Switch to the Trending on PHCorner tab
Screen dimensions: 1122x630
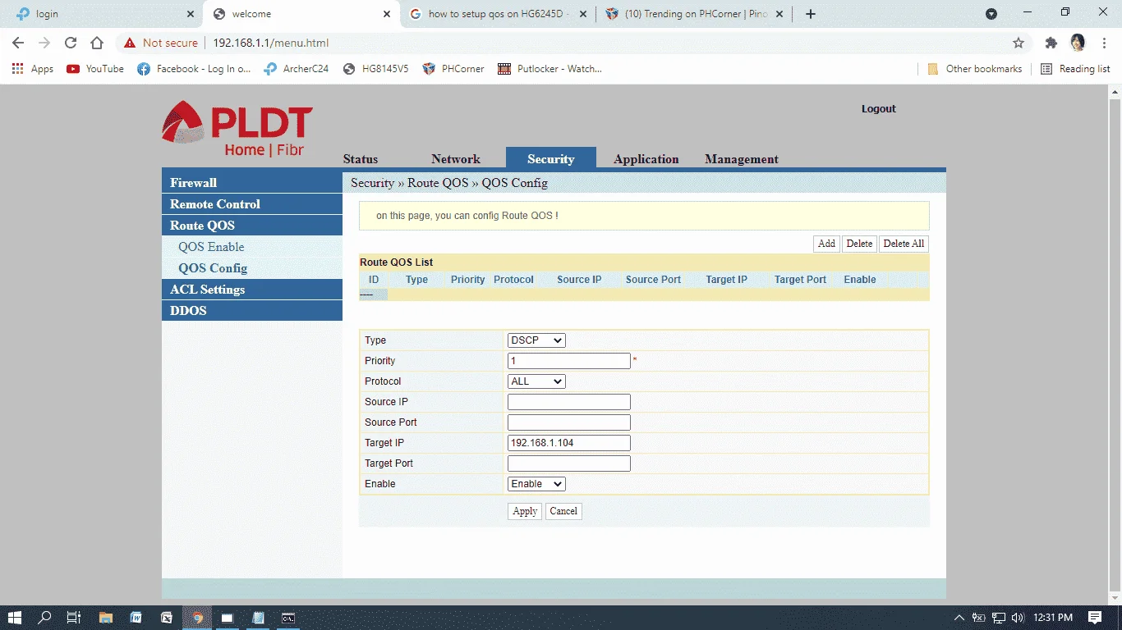tap(696, 14)
